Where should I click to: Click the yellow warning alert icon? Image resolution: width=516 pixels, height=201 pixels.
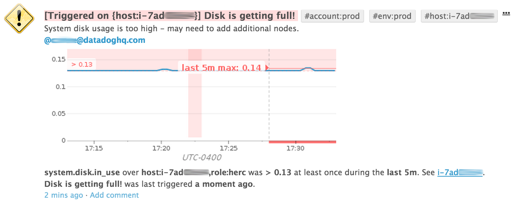[x=19, y=19]
